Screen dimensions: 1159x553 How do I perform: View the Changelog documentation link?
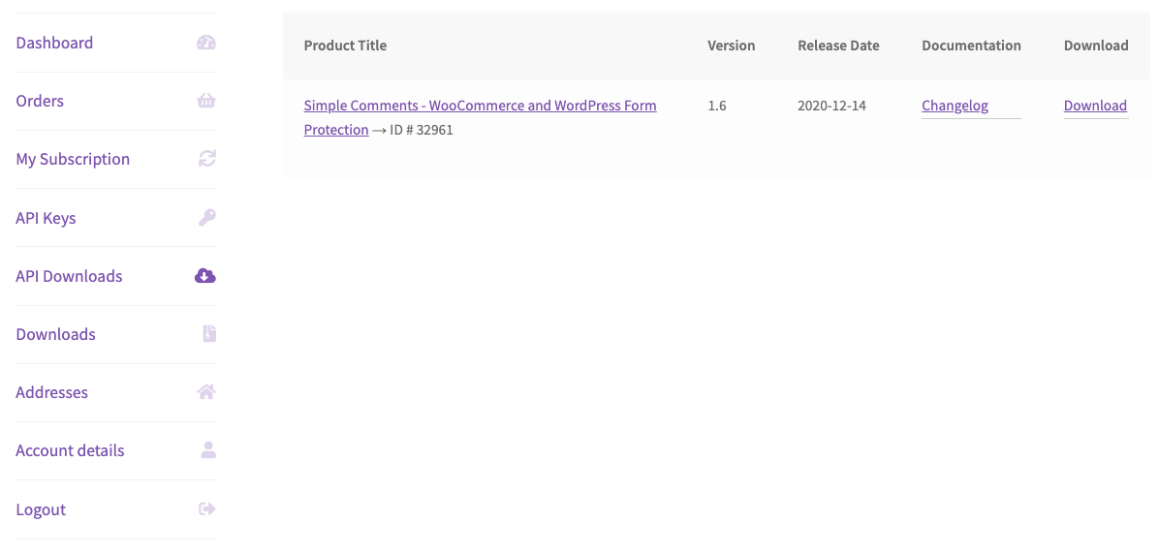pos(955,106)
